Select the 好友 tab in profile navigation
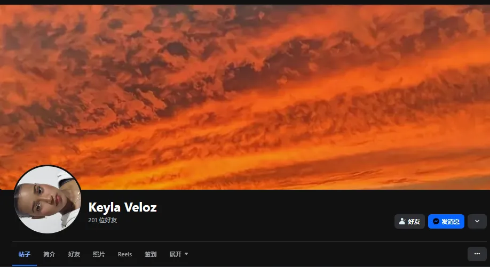The width and height of the screenshot is (490, 267). click(x=74, y=254)
